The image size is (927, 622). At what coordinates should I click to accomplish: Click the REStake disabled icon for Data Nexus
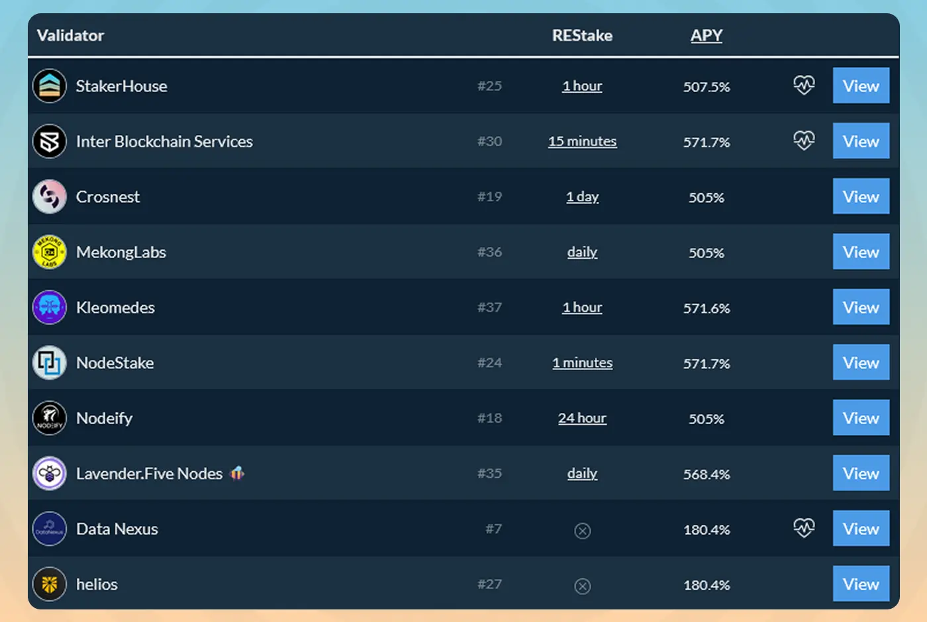coord(582,531)
